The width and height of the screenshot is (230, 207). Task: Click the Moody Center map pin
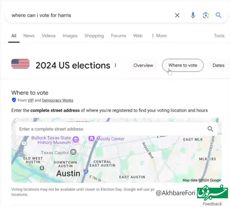(x=91, y=139)
